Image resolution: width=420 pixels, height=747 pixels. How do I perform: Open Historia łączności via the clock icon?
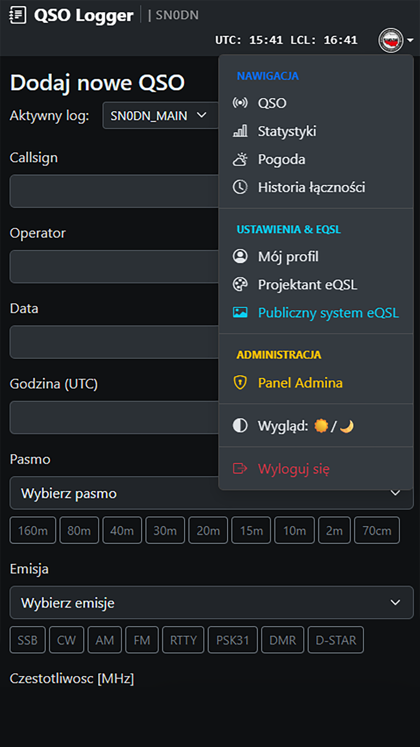240,187
